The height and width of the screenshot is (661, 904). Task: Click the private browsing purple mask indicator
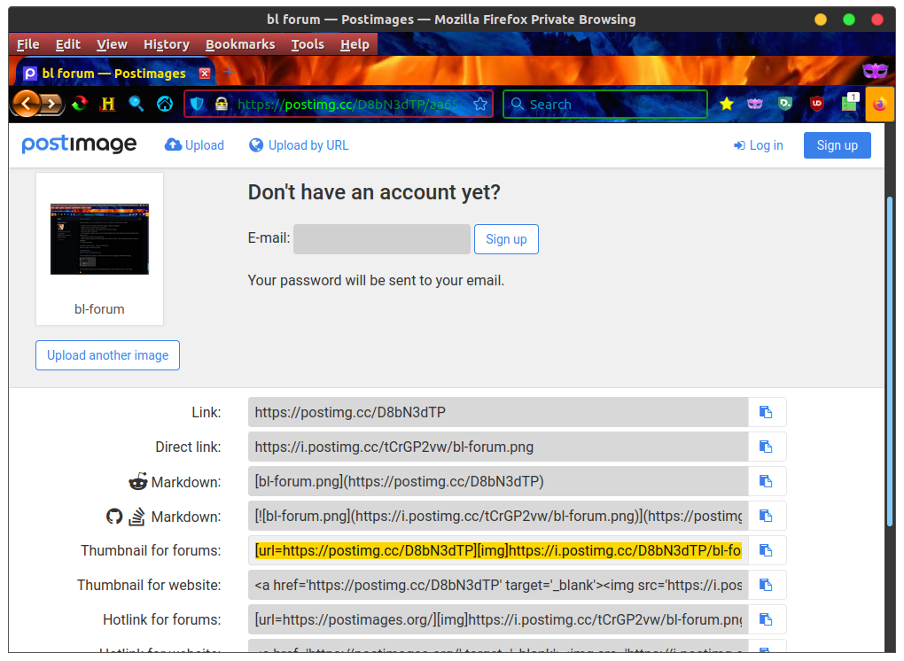point(875,71)
